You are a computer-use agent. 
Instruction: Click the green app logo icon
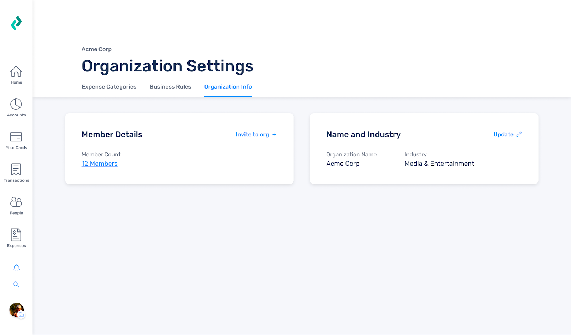(x=16, y=23)
